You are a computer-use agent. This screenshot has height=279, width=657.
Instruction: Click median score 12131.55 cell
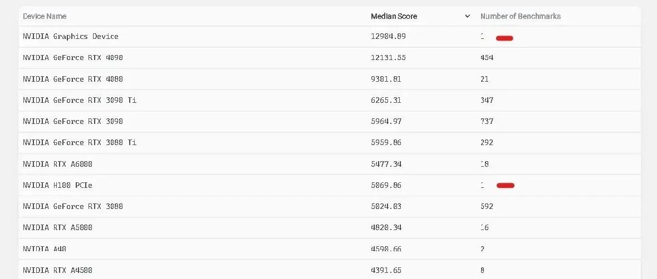point(389,58)
